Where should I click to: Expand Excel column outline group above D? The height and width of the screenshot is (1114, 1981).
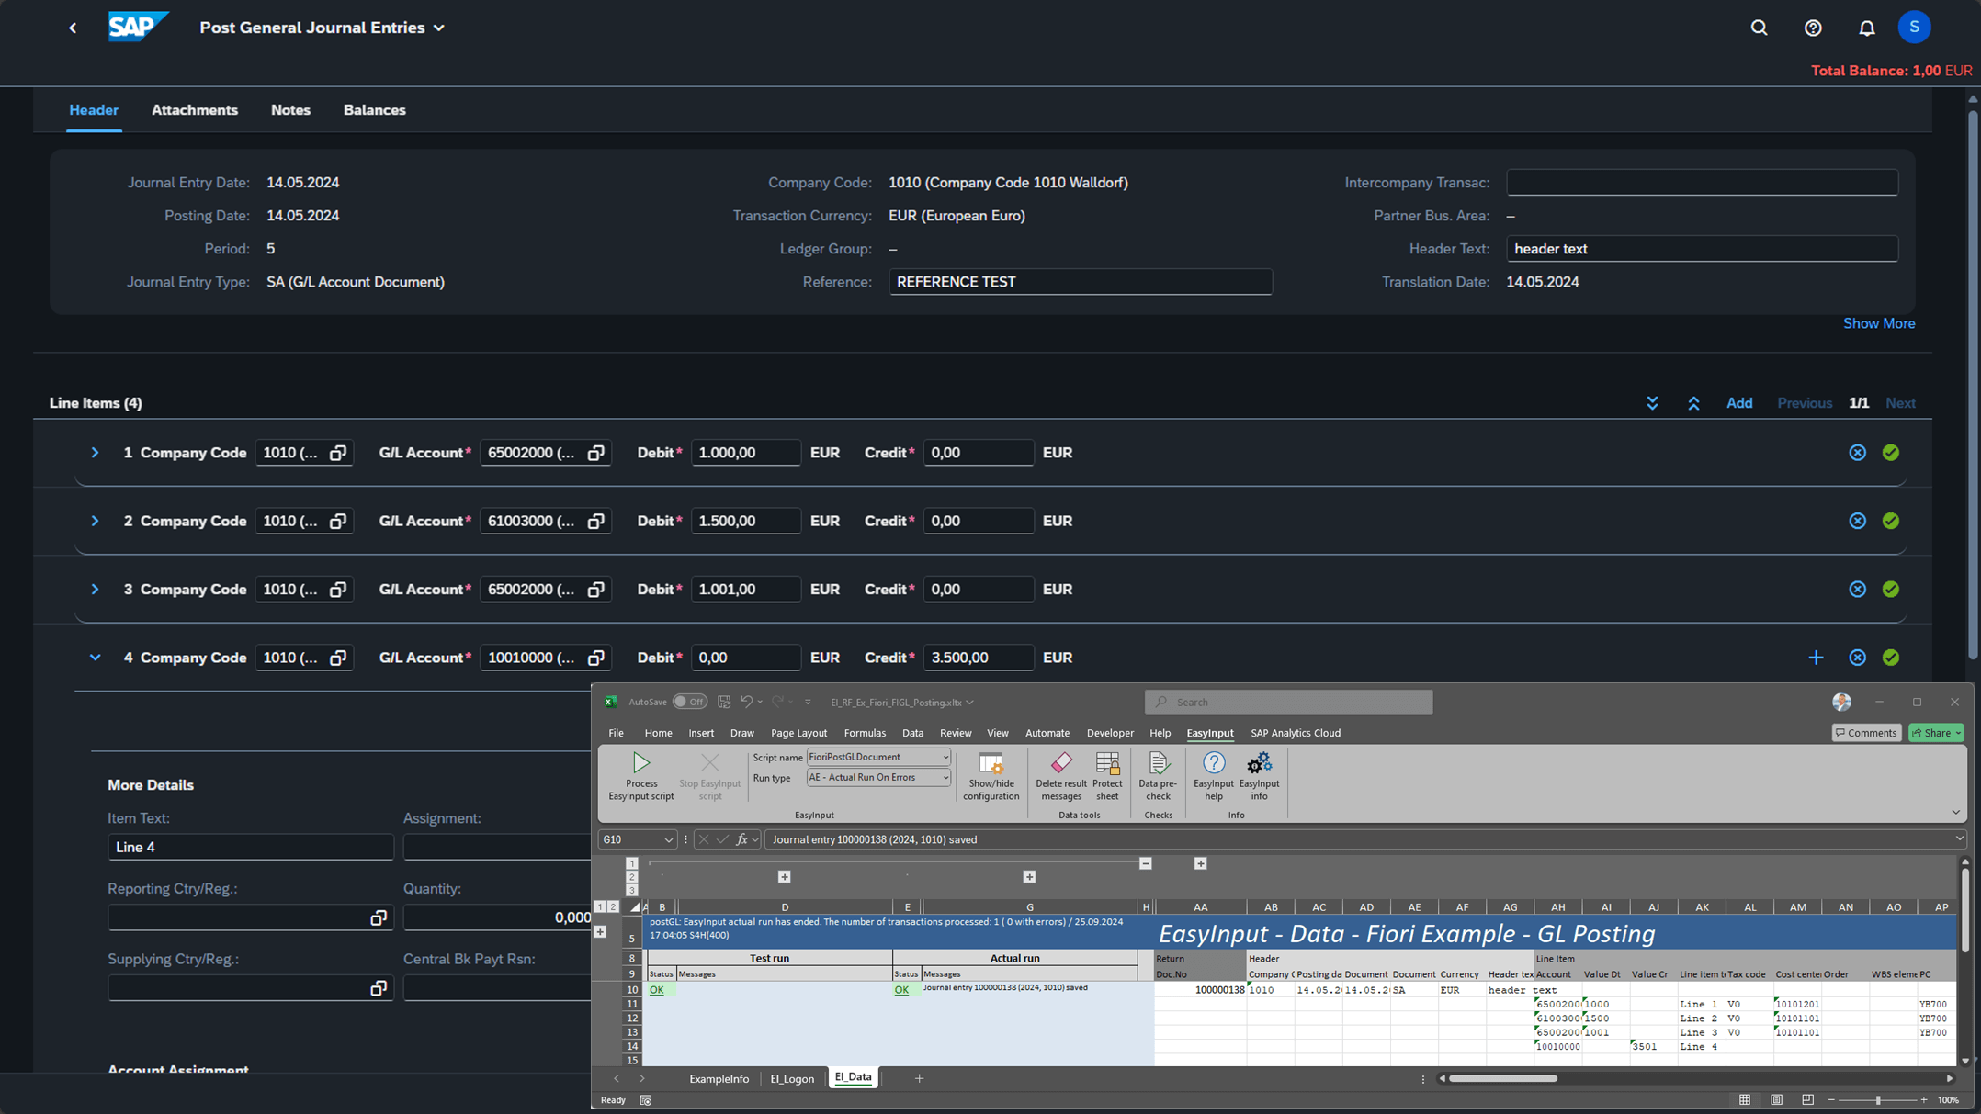[x=784, y=877]
